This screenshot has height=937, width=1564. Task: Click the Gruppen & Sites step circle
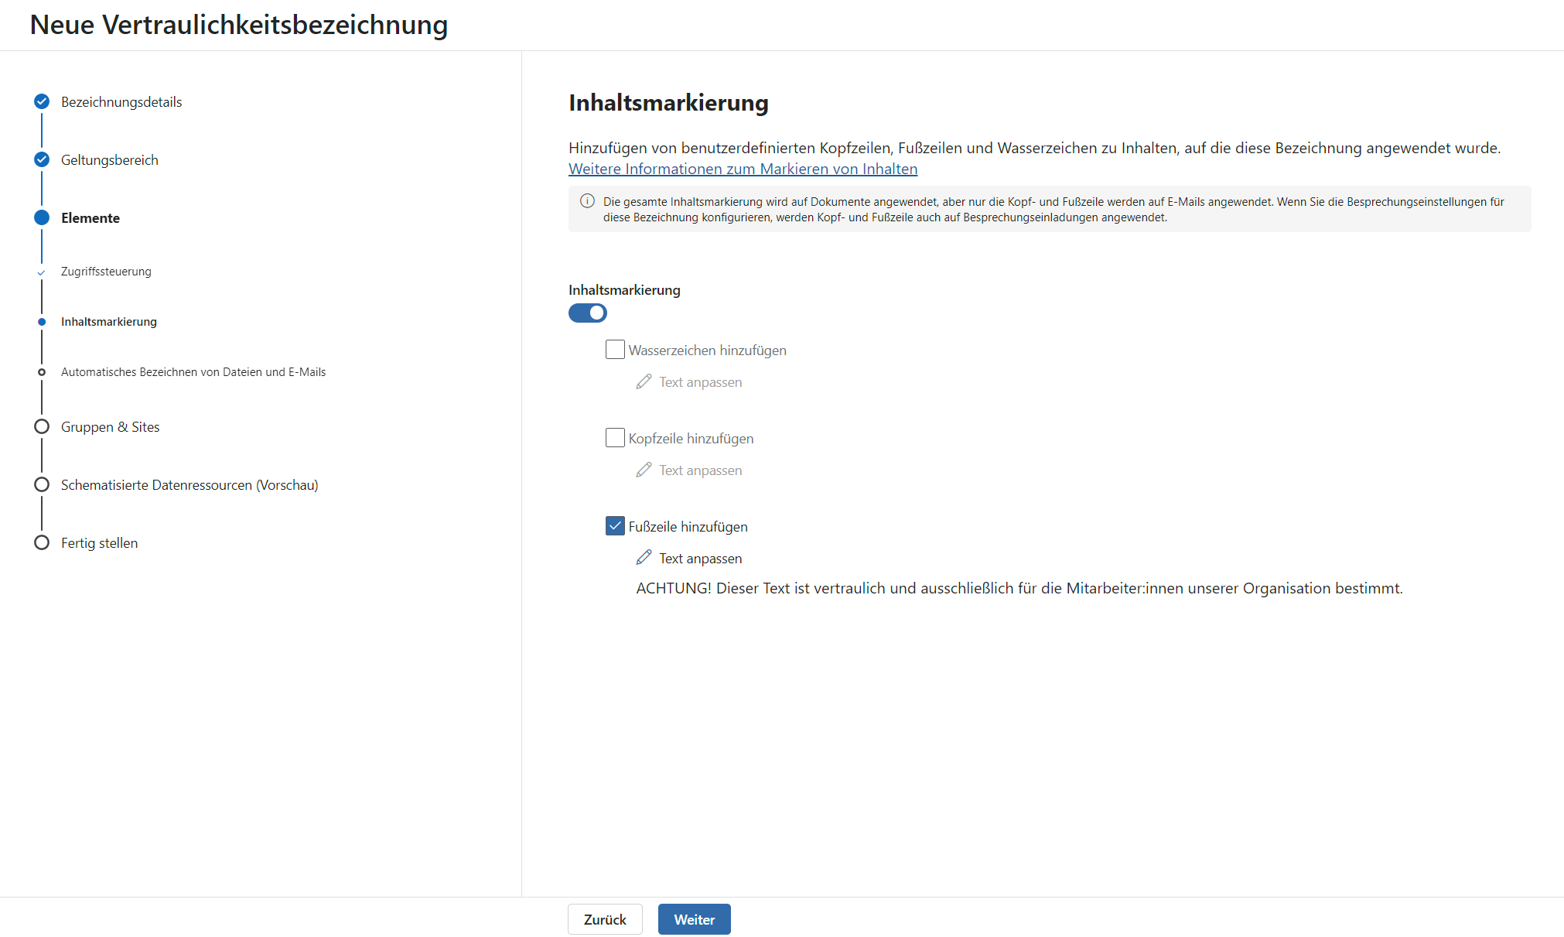[42, 426]
